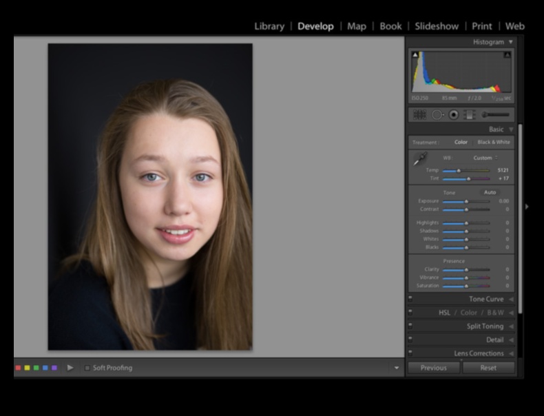Set Treatment to Color
544x416 pixels.
(x=461, y=143)
